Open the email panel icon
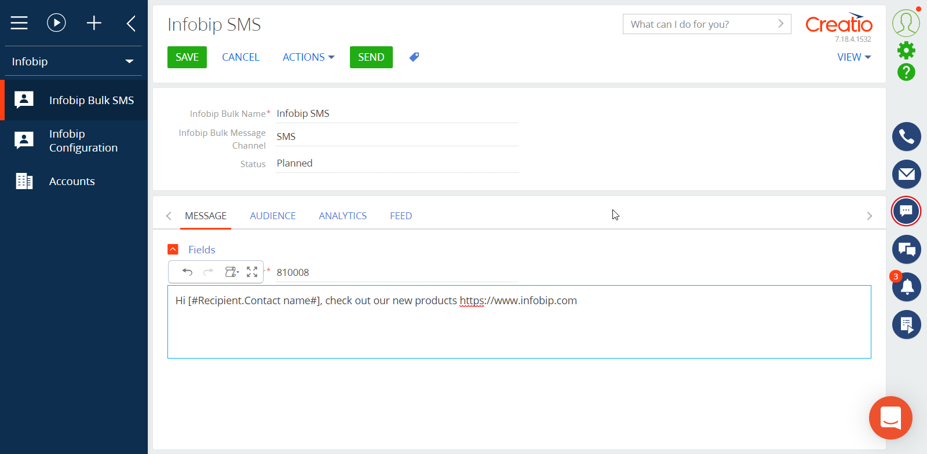Viewport: 927px width, 454px height. [907, 174]
